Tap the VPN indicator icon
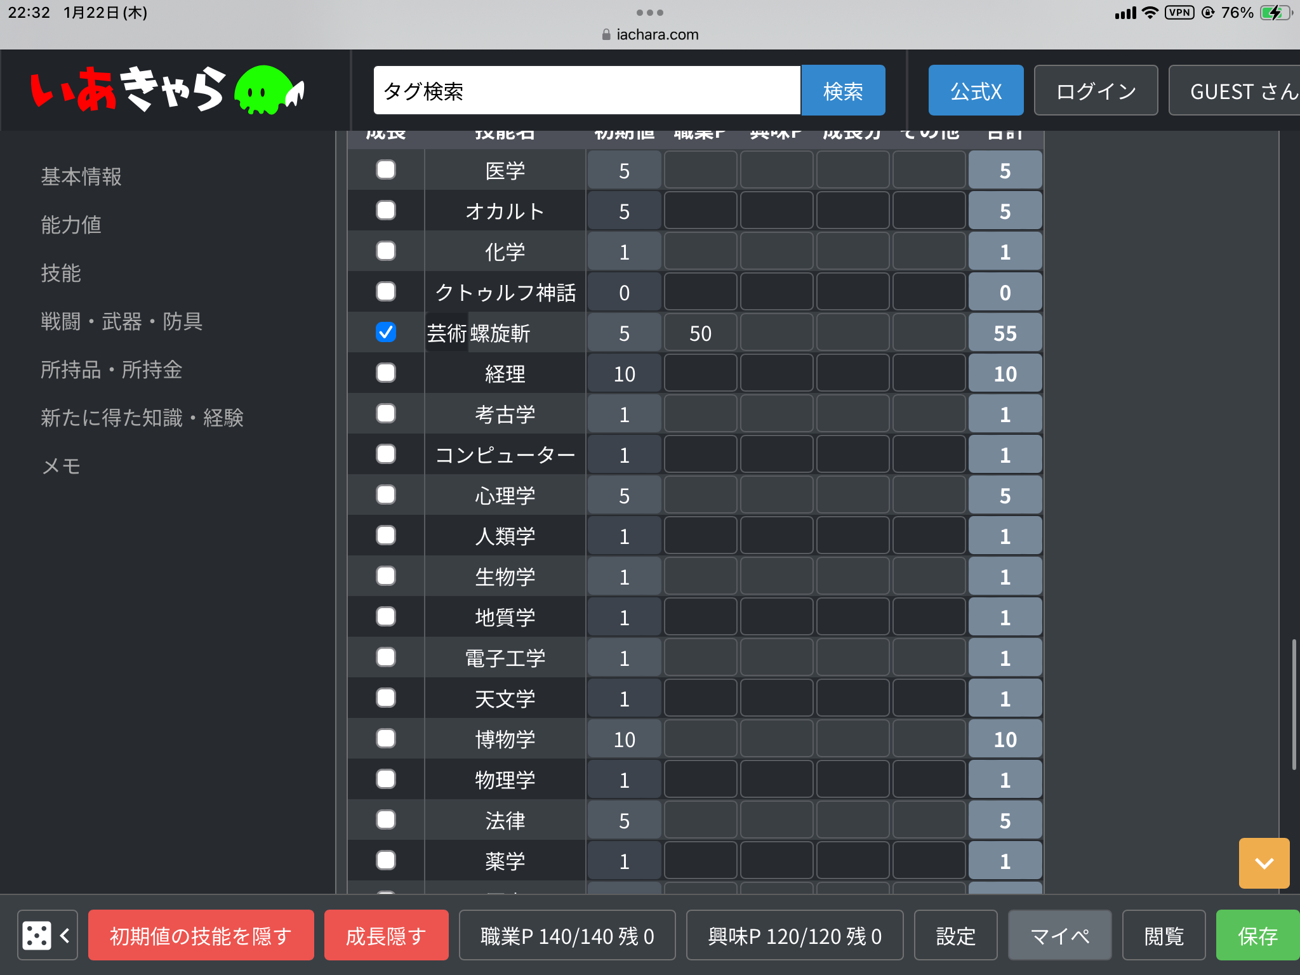This screenshot has width=1300, height=975. pos(1179,13)
